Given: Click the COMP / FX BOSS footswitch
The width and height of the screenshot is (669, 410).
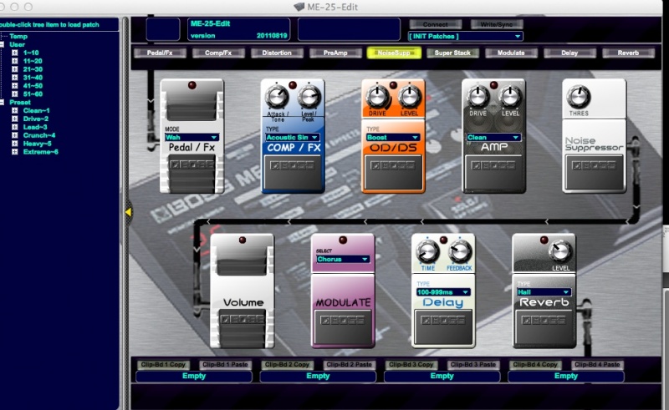Looking at the screenshot, I should [x=293, y=172].
